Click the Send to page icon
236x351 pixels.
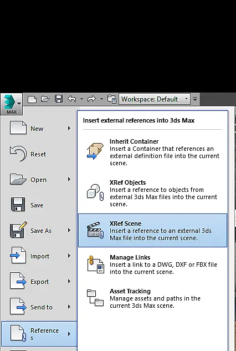coord(18,306)
